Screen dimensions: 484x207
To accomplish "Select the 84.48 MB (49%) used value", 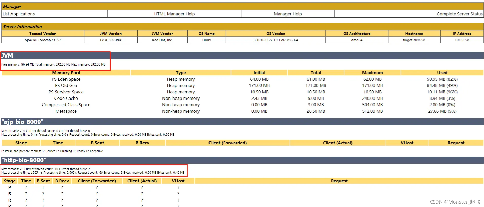I will click(442, 85).
